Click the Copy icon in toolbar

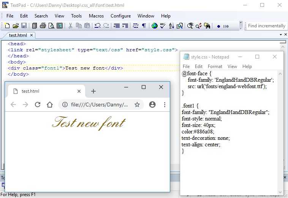coord(79,26)
